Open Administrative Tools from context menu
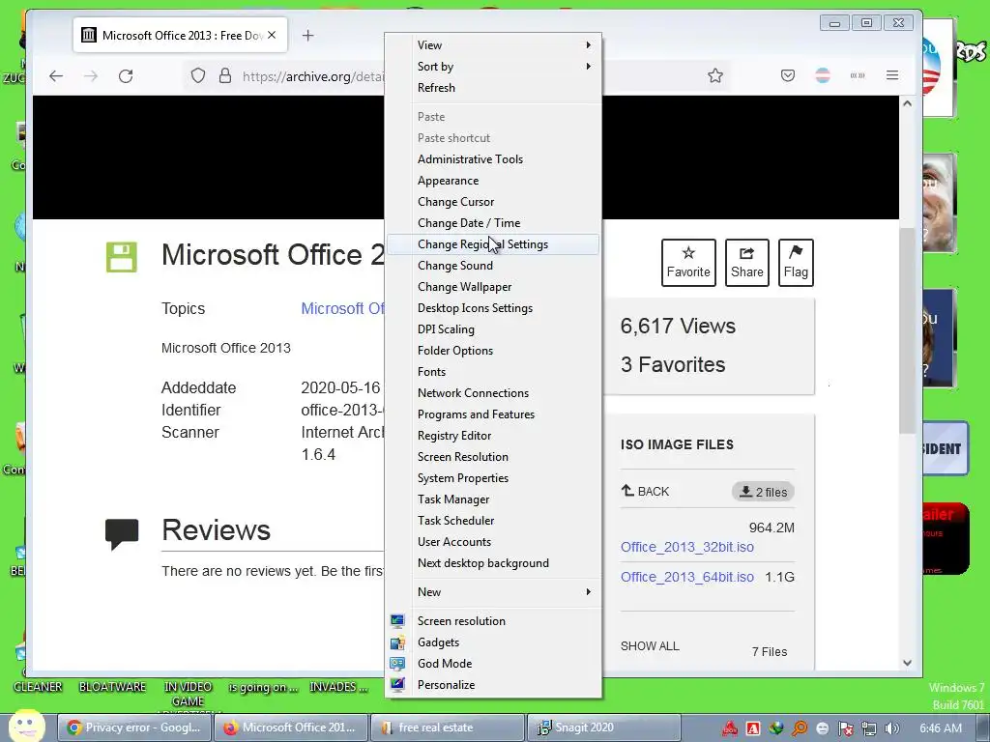Viewport: 990px width, 742px height. (x=492, y=159)
